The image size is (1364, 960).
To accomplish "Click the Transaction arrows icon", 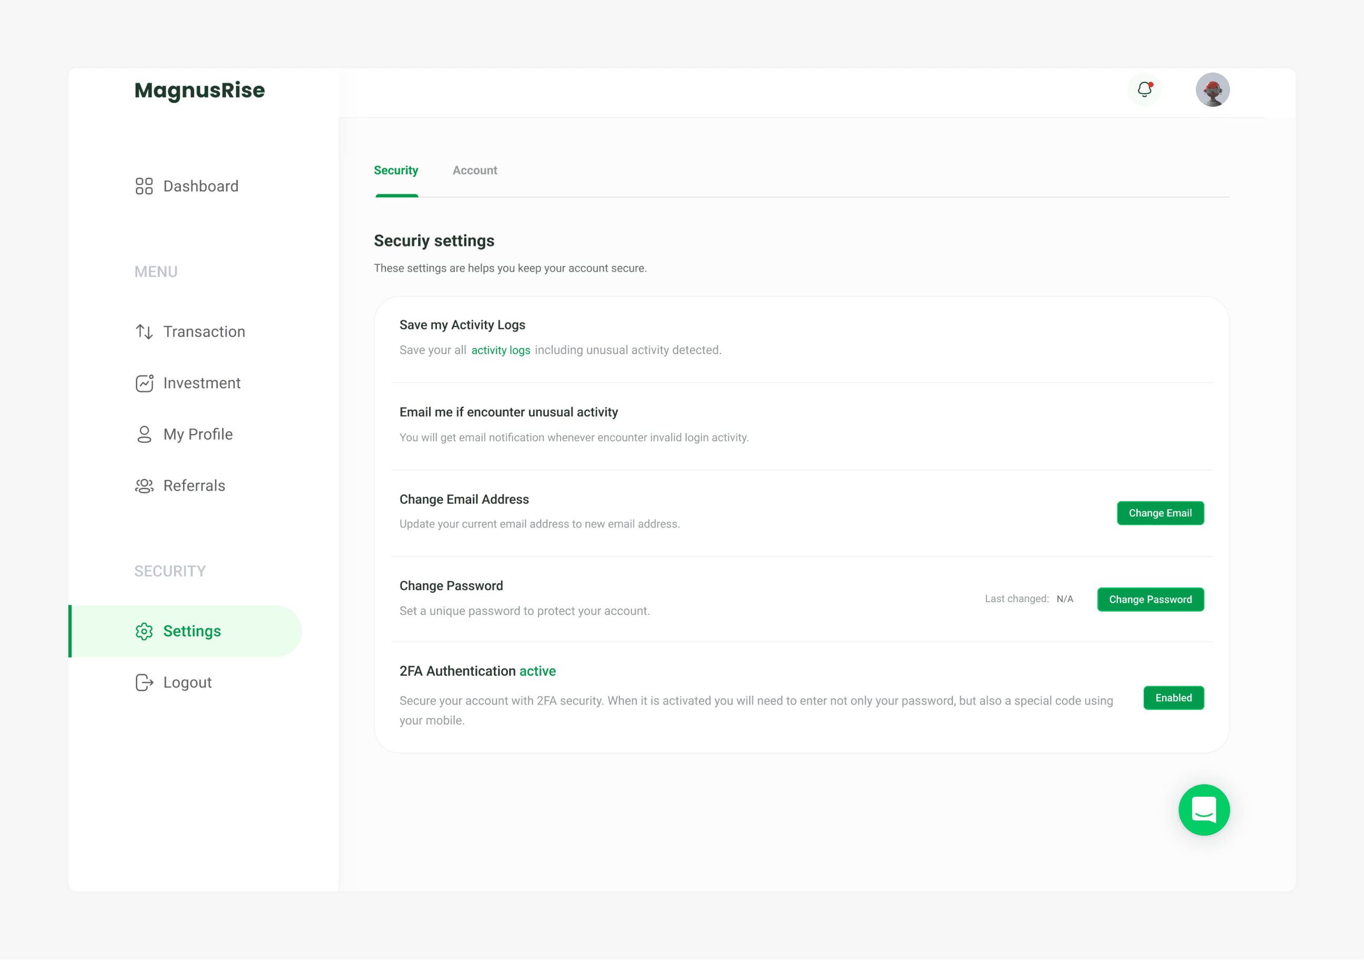I will pyautogui.click(x=144, y=331).
